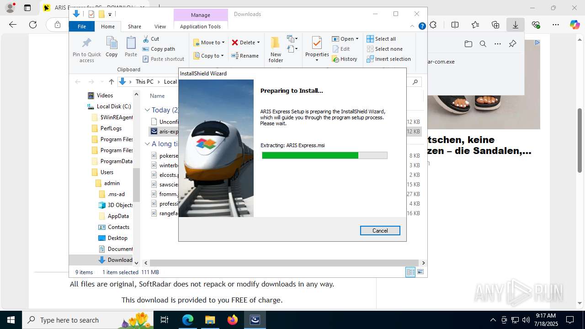This screenshot has height=329, width=585.
Task: Select Manage contextual tab
Action: pos(201,15)
